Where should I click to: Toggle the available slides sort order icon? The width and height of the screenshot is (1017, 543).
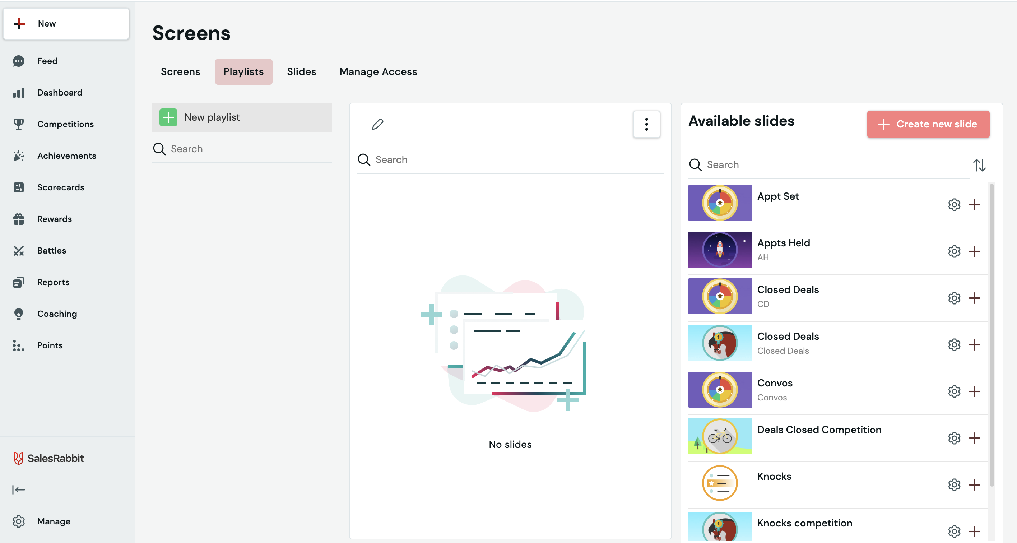979,165
